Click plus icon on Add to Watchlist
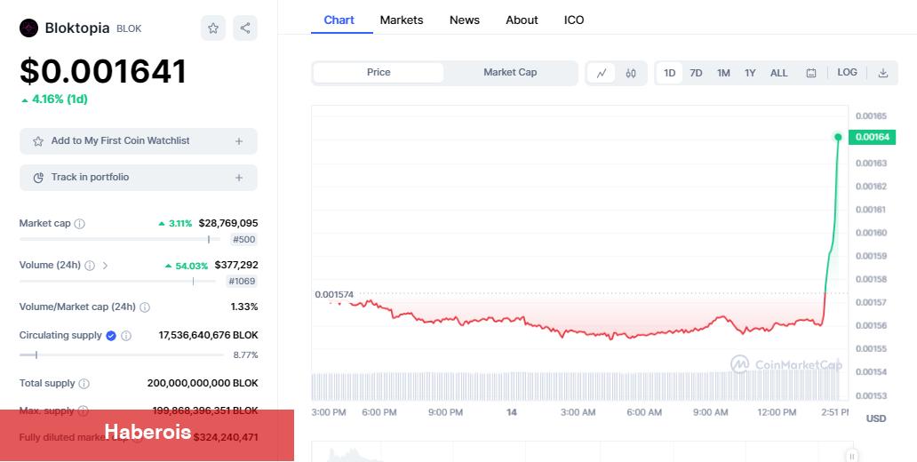The image size is (917, 462). click(239, 141)
